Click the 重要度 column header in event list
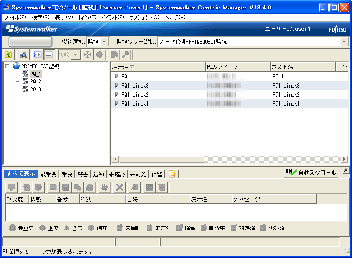This screenshot has height=258, width=352. 17,199
